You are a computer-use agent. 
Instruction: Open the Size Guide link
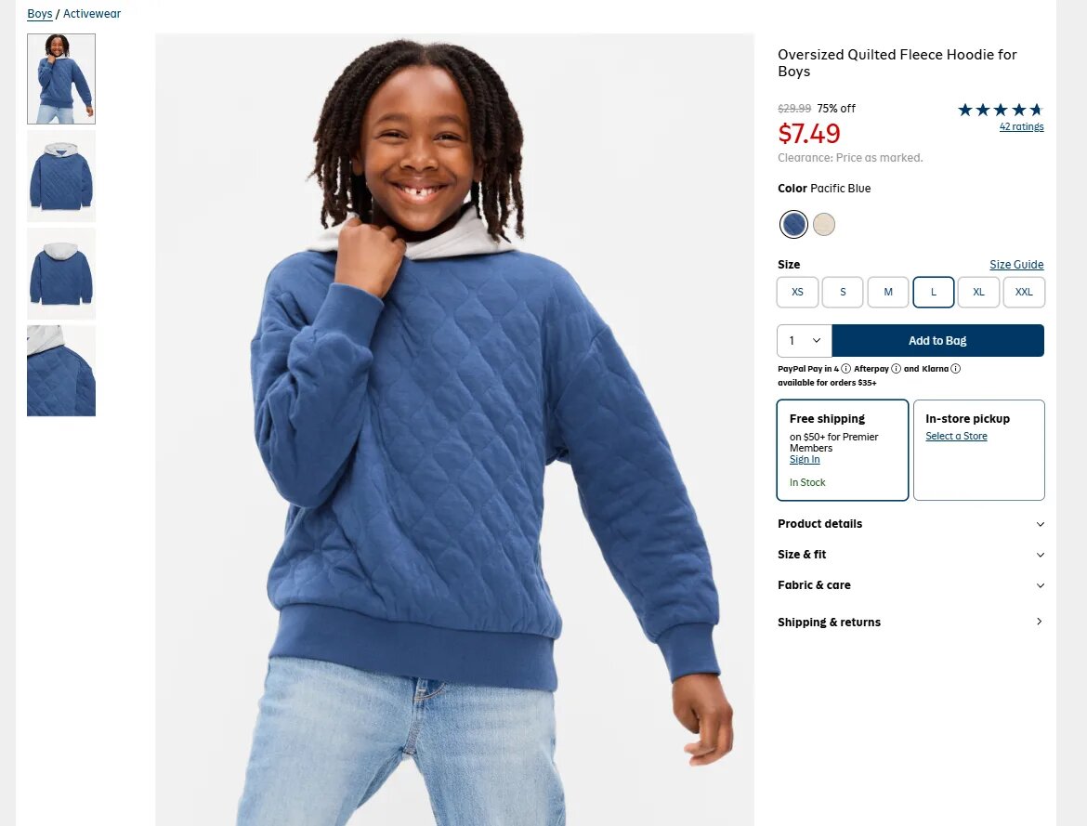(x=1016, y=264)
